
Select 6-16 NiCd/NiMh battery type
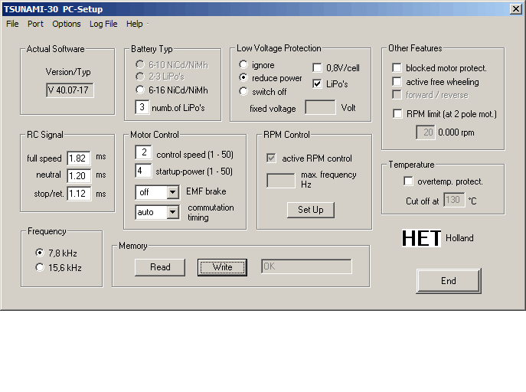click(x=140, y=90)
